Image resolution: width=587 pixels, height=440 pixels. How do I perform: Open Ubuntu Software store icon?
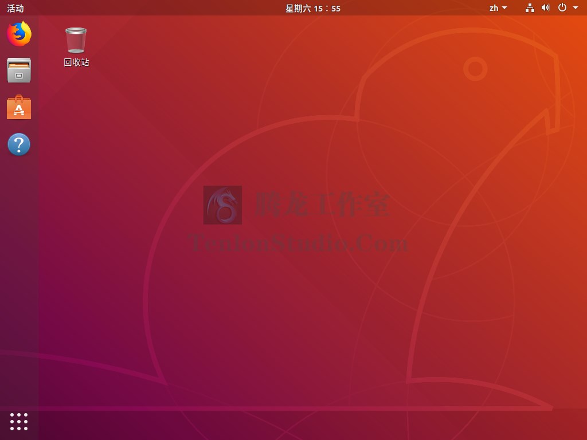(x=19, y=107)
